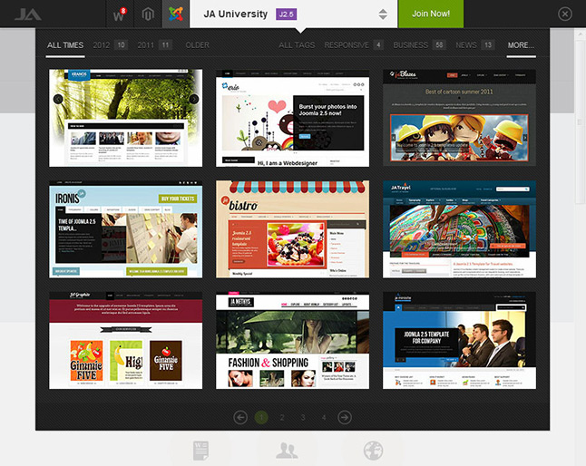The image size is (586, 466).
Task: Go to pagination page 2
Action: click(282, 417)
